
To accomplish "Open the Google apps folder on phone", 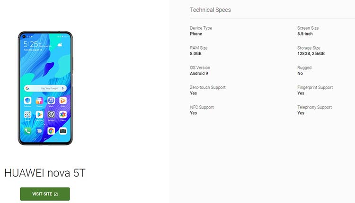I will pos(27,115).
